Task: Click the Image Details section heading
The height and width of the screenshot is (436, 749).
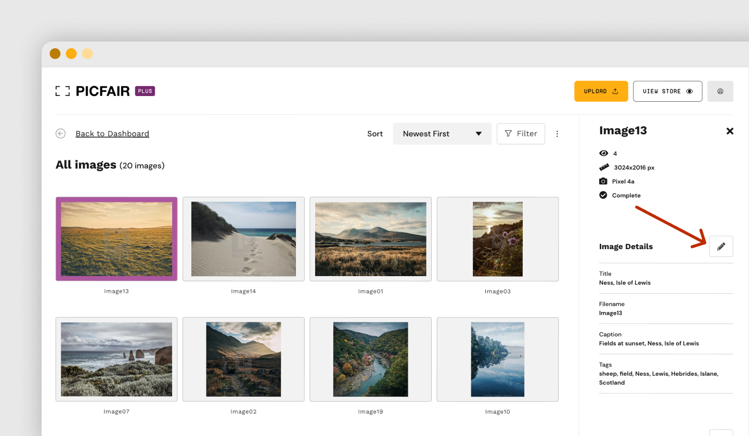Action: pos(626,247)
